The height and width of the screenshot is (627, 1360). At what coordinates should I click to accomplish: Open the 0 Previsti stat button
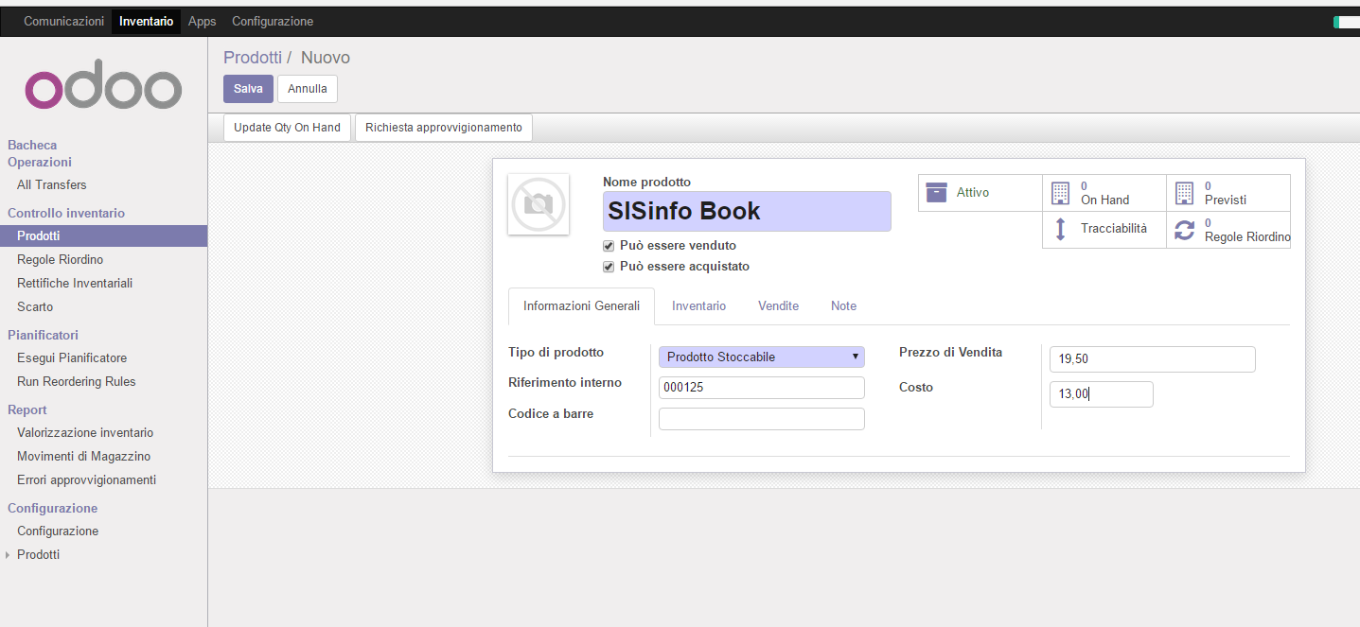point(1228,193)
